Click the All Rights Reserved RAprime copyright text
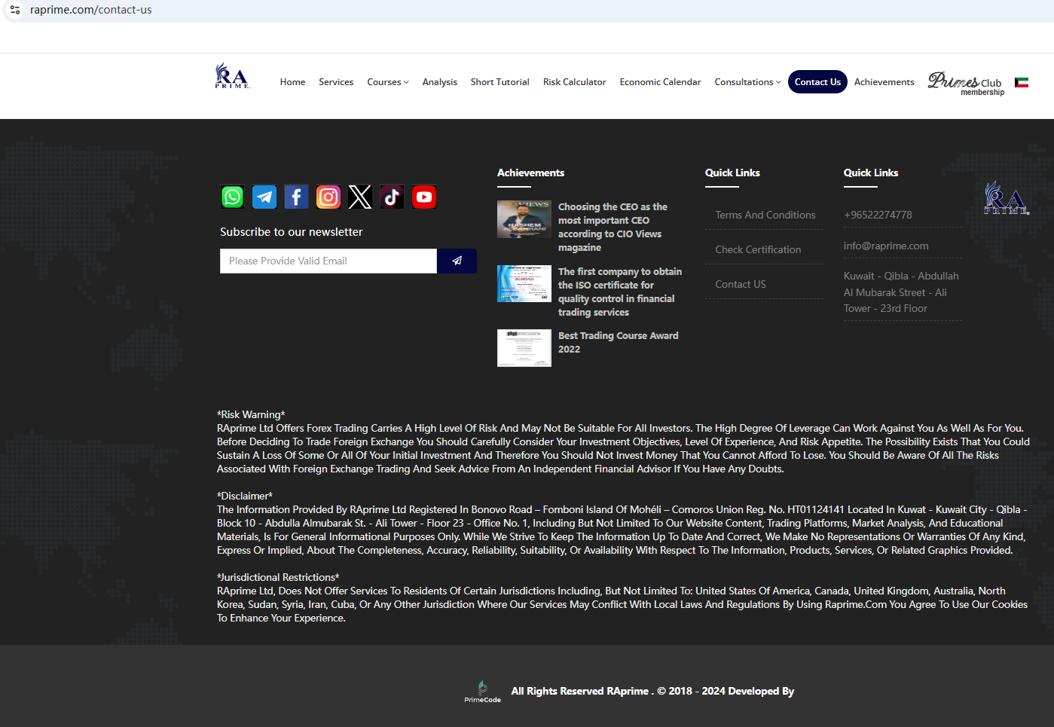The image size is (1054, 727). (x=652, y=691)
